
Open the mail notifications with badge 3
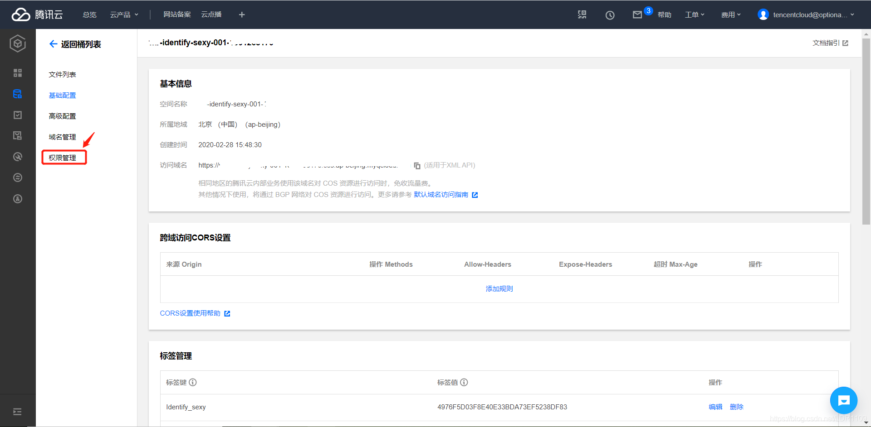point(638,14)
